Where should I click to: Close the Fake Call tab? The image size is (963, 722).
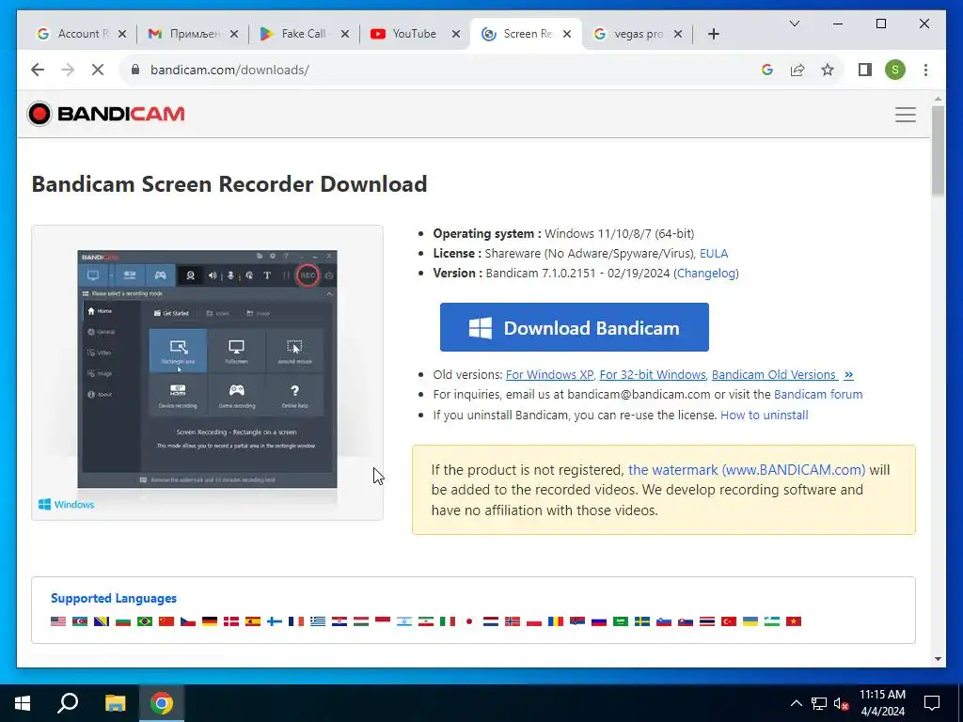click(x=345, y=34)
